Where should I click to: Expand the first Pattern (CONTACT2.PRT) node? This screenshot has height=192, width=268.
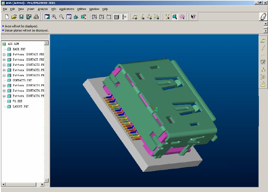[4, 65]
